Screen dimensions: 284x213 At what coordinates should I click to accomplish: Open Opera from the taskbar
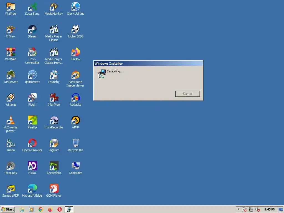59,210
